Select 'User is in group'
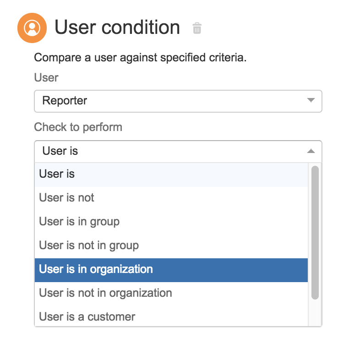The image size is (338, 338). coord(171,222)
